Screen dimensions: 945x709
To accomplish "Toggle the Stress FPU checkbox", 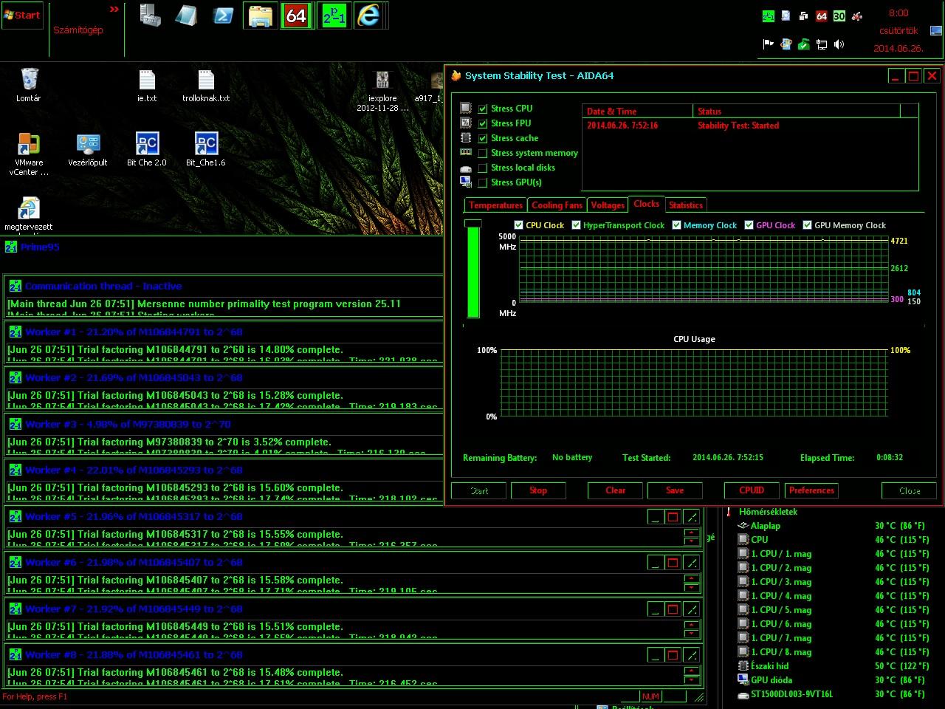I will (483, 123).
